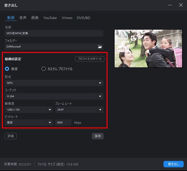Switch to the 音声 tab

coord(23,18)
